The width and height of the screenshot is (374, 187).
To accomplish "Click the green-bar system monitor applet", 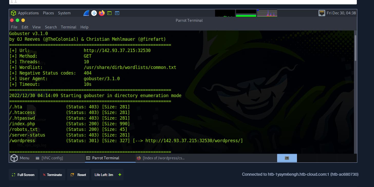I will pyautogui.click(x=246, y=13).
